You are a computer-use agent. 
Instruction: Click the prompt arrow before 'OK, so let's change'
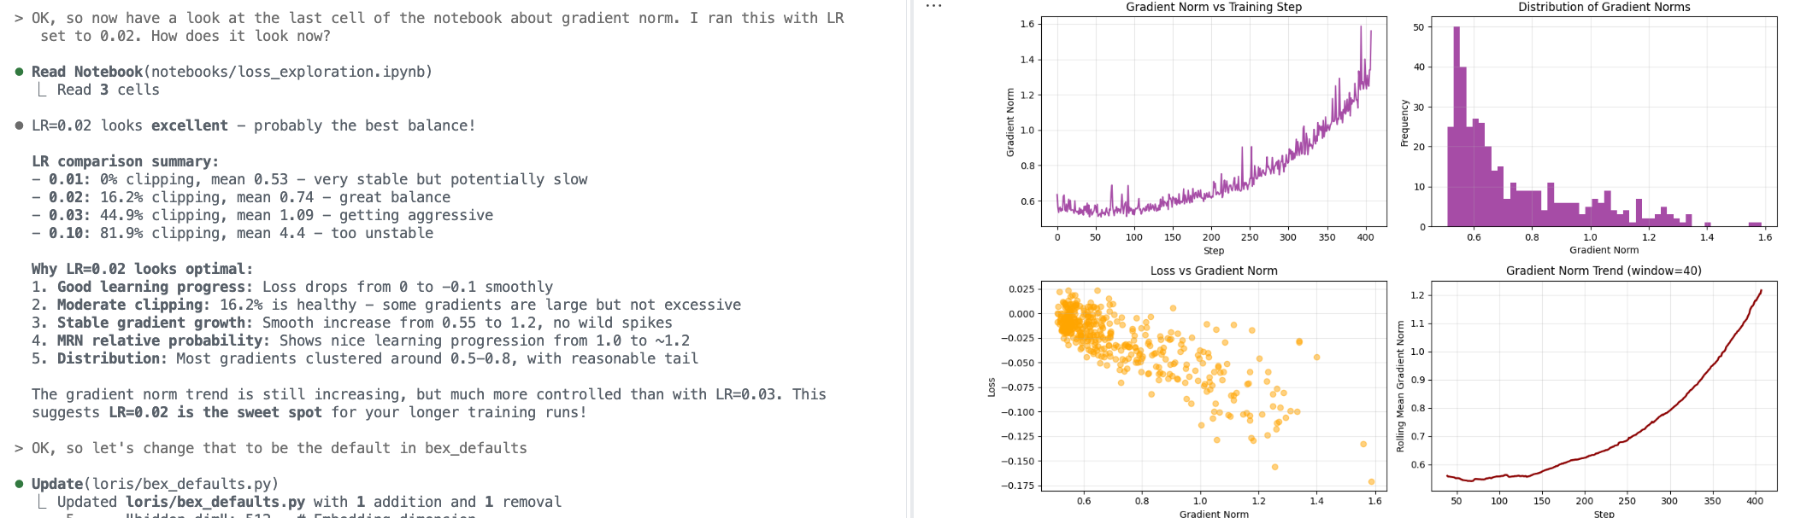[x=19, y=448]
